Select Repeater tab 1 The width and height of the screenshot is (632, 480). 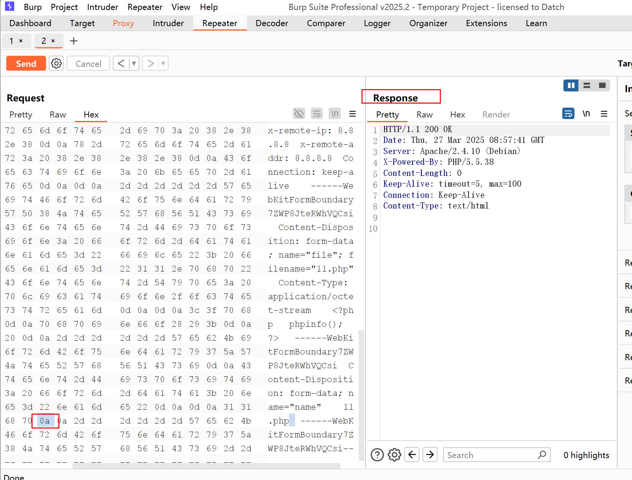click(x=12, y=41)
